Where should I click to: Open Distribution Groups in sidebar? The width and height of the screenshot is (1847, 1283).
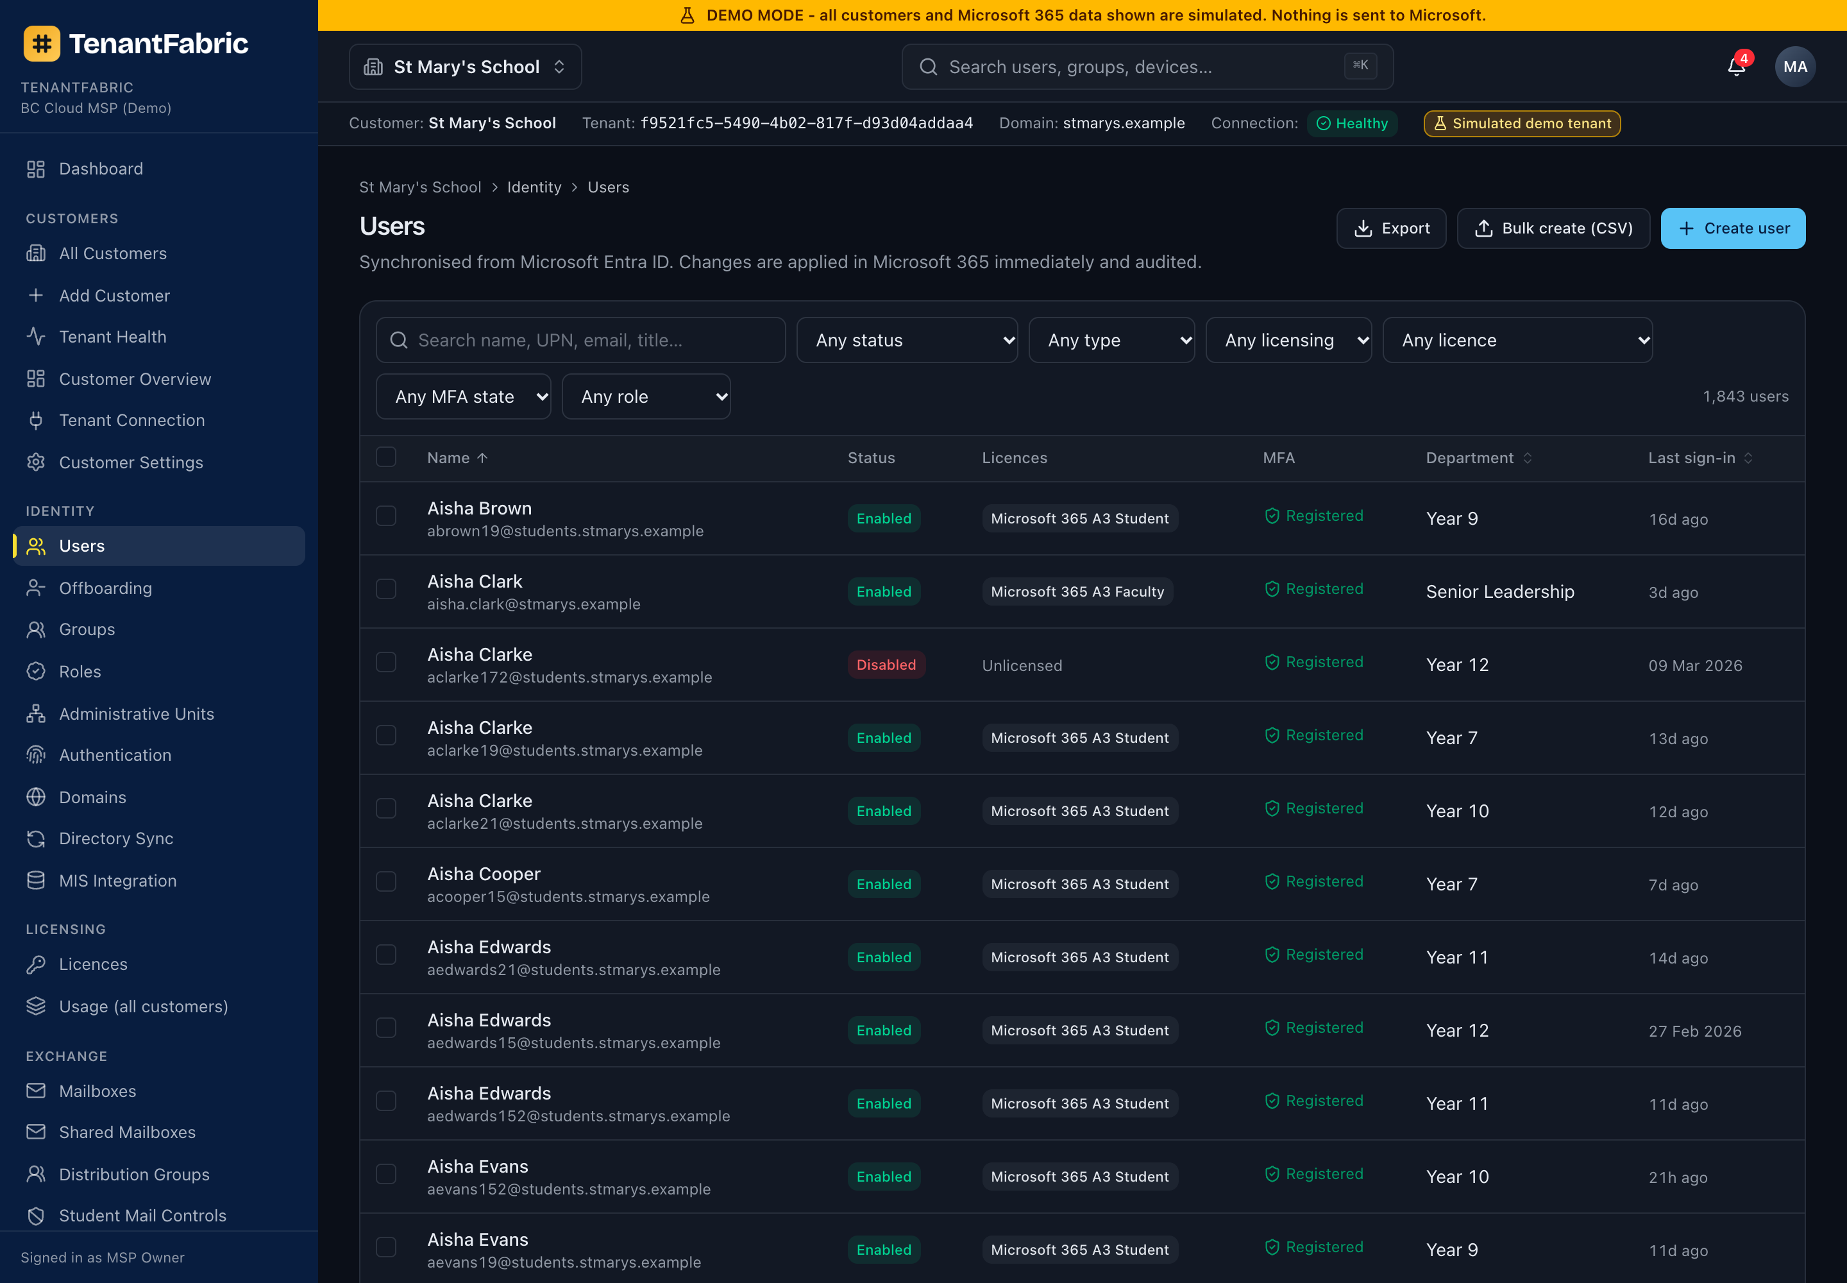coord(159,1175)
